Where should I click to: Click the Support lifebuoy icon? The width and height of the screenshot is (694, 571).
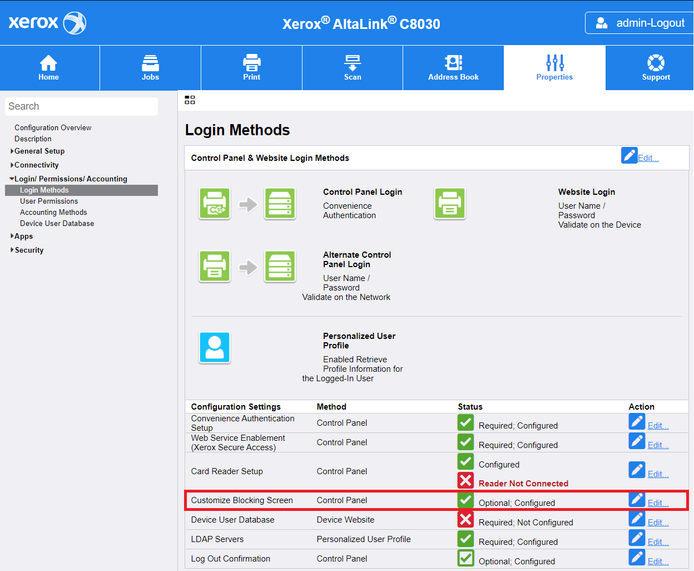pyautogui.click(x=656, y=63)
